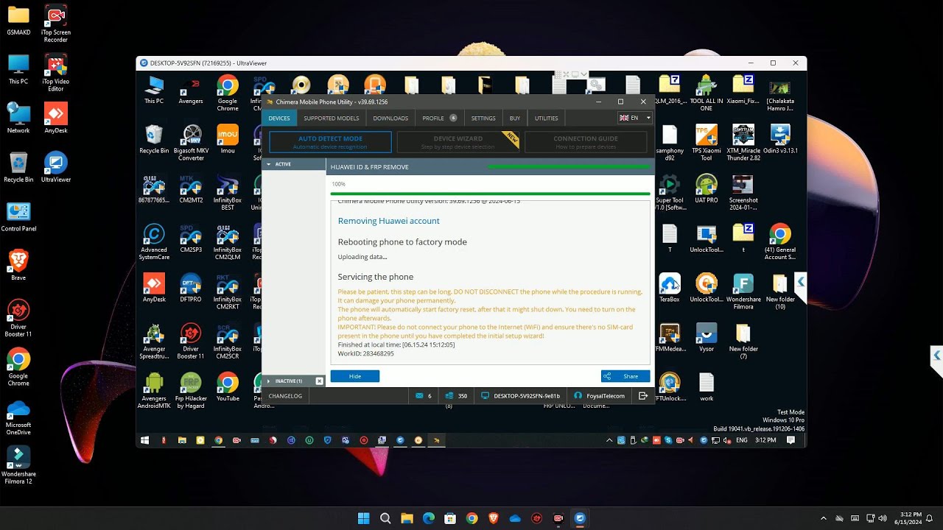Open the Buy tab
This screenshot has width=943, height=530.
[515, 118]
